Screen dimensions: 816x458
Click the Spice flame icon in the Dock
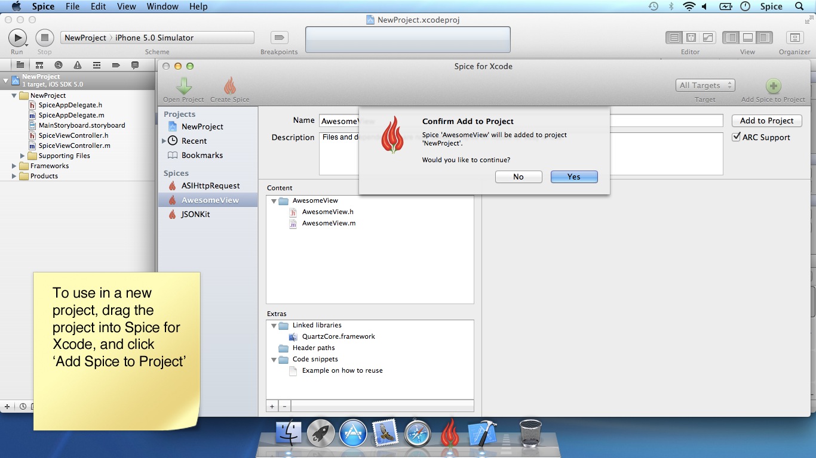coord(450,433)
